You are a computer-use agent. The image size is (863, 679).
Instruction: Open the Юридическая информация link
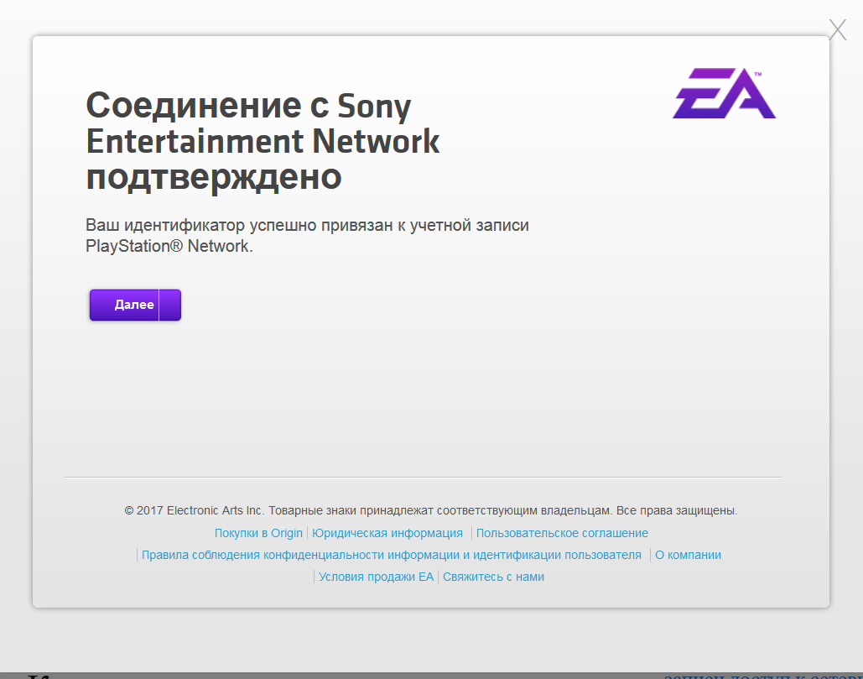[x=387, y=533]
